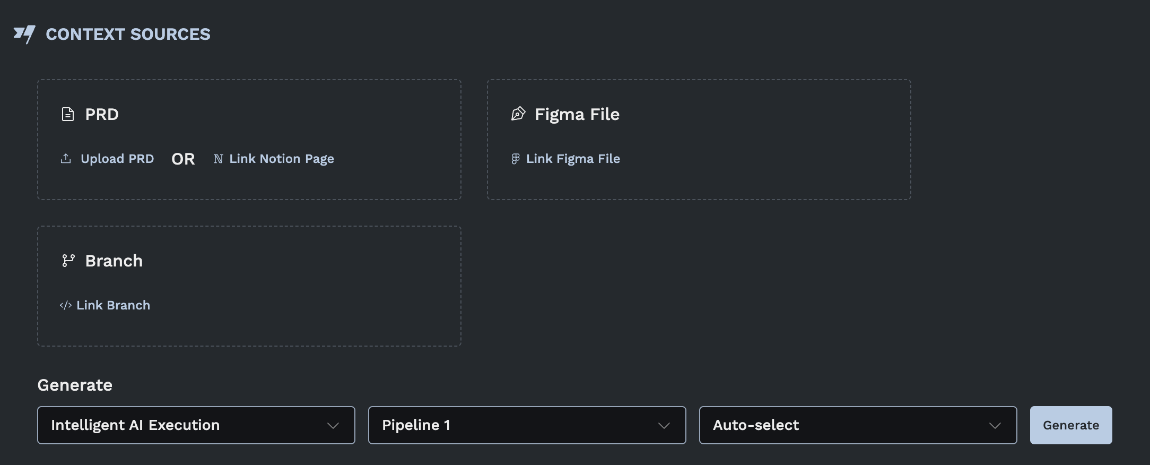The image size is (1150, 465).
Task: Click Link Figma File
Action: tap(573, 159)
